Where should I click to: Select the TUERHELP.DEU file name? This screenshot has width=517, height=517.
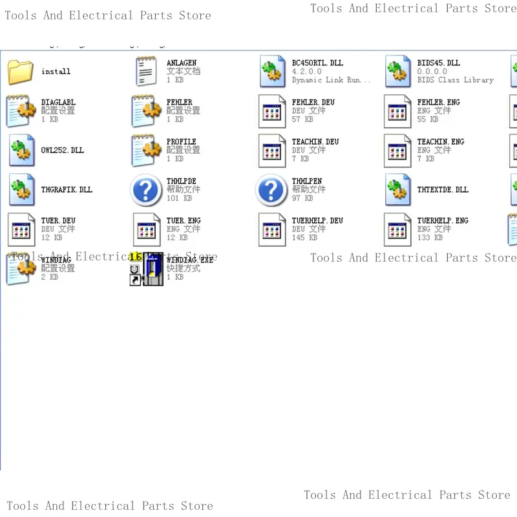pos(317,220)
